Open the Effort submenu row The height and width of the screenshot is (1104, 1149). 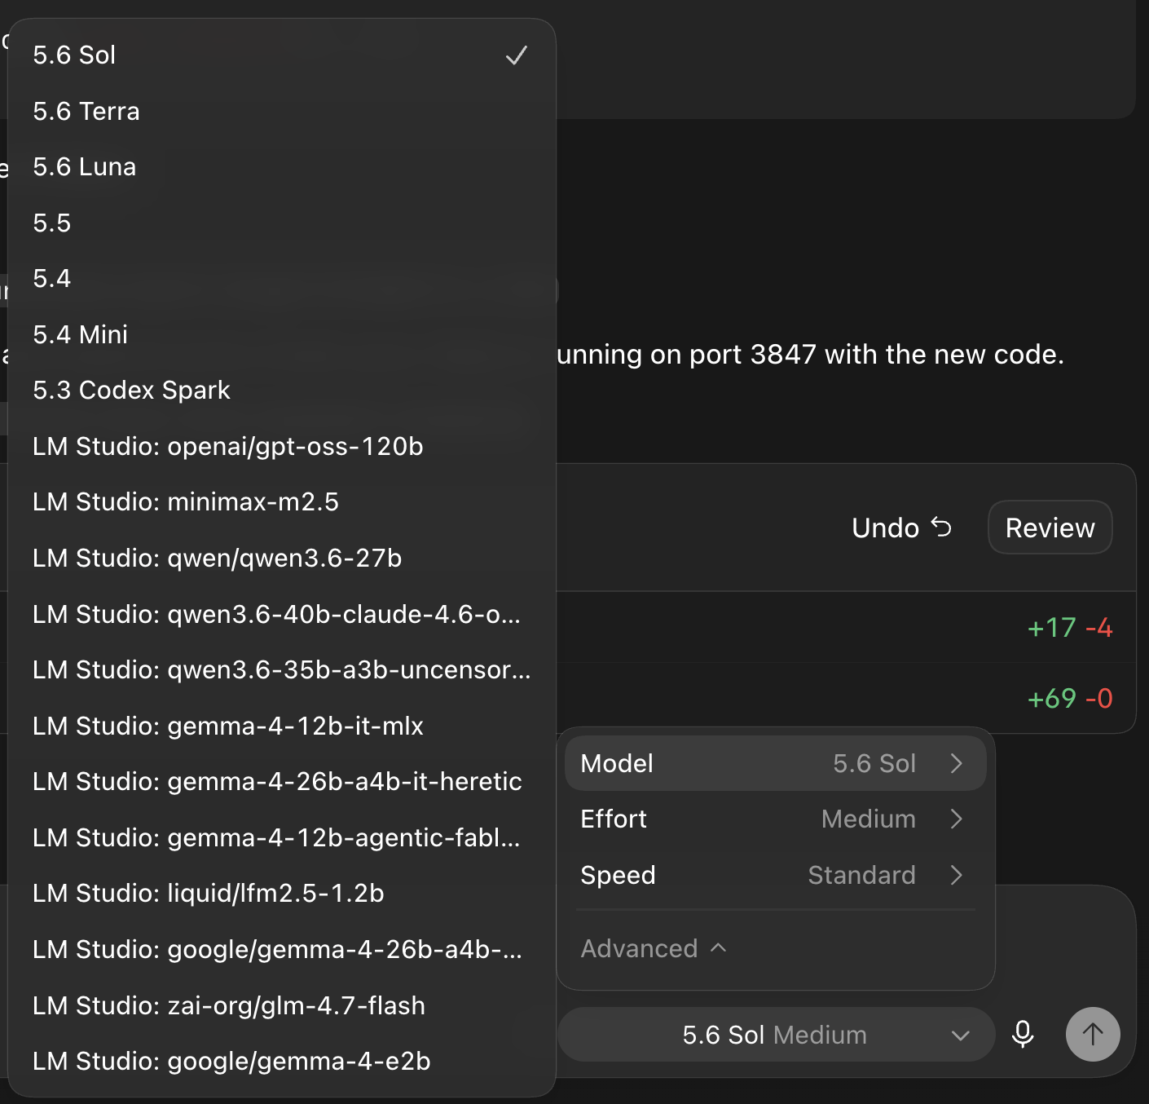click(775, 819)
